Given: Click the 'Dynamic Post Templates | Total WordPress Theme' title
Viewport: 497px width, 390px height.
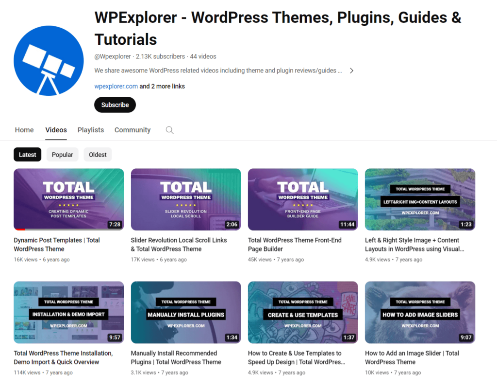Looking at the screenshot, I should click(x=57, y=245).
